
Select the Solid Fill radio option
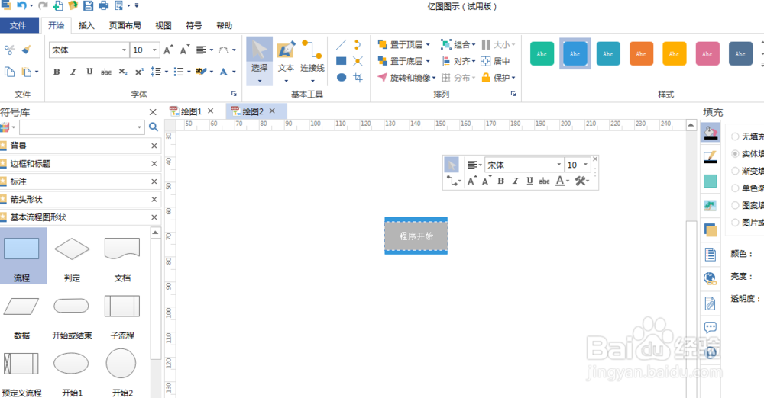click(735, 154)
